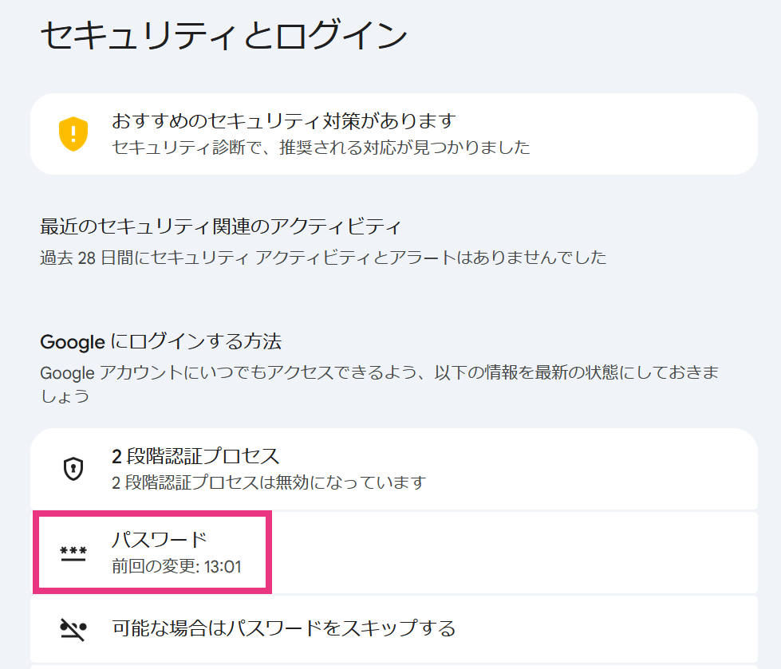Click the text about past 28 days activity
Viewport: 781px width, 669px height.
323,258
